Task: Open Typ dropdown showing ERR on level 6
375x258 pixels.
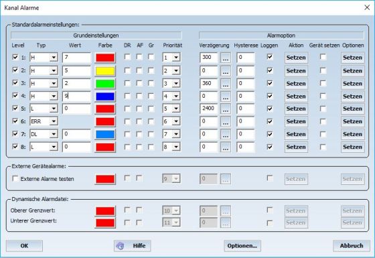Action: point(54,121)
